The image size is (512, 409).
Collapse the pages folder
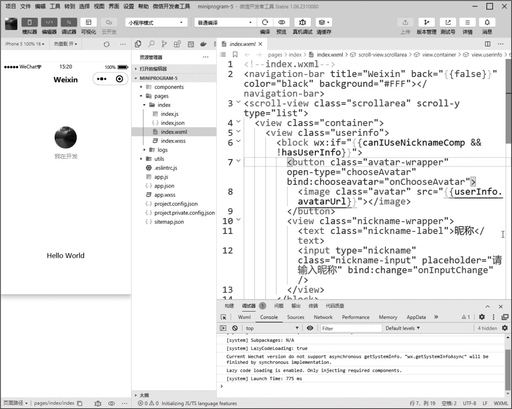click(174, 96)
